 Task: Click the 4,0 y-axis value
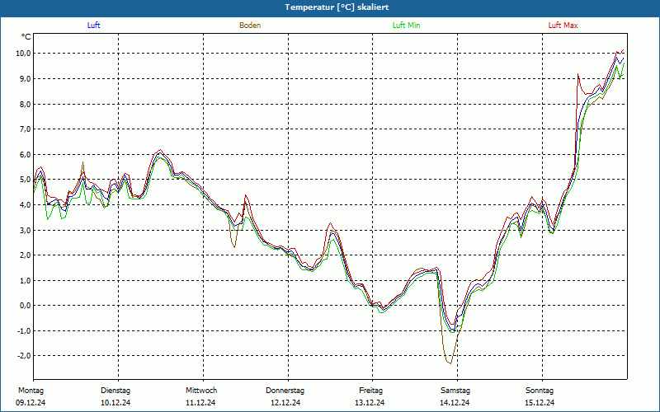pyautogui.click(x=26, y=204)
